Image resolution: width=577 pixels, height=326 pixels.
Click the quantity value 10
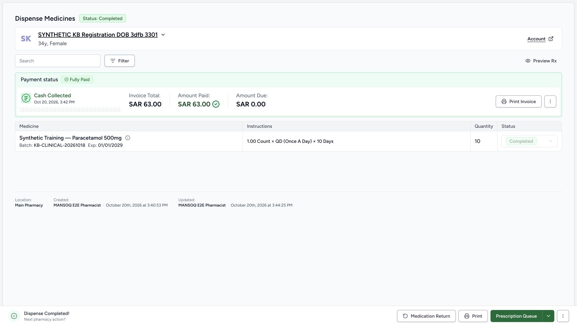click(477, 141)
